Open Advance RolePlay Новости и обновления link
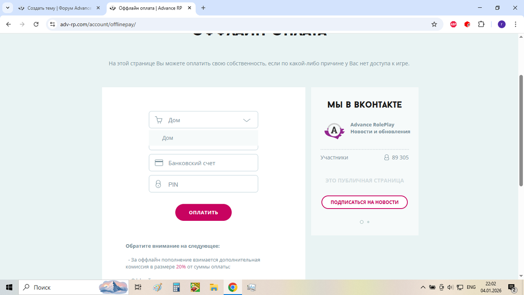Image resolution: width=524 pixels, height=295 pixels. point(380,128)
